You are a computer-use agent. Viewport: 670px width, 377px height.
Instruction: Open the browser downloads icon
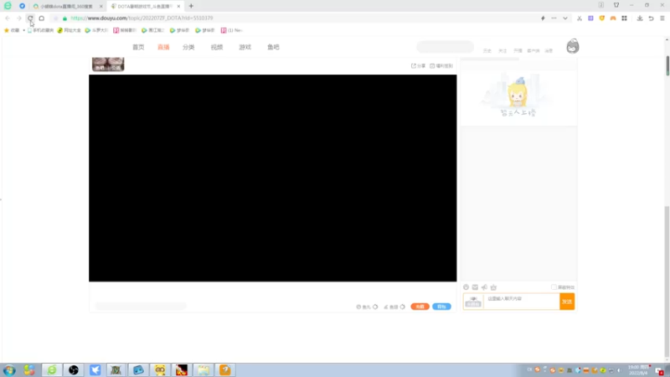click(x=640, y=18)
